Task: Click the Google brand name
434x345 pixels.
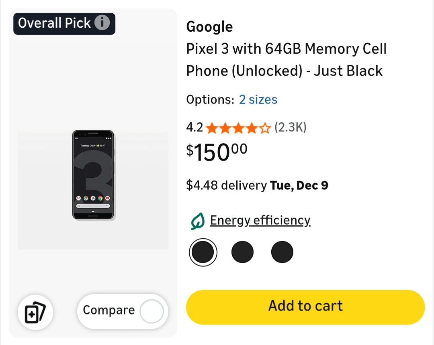Action: (x=209, y=26)
